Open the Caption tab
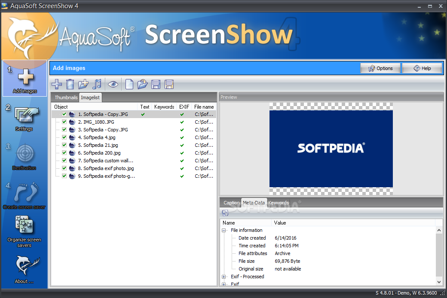 (231, 203)
